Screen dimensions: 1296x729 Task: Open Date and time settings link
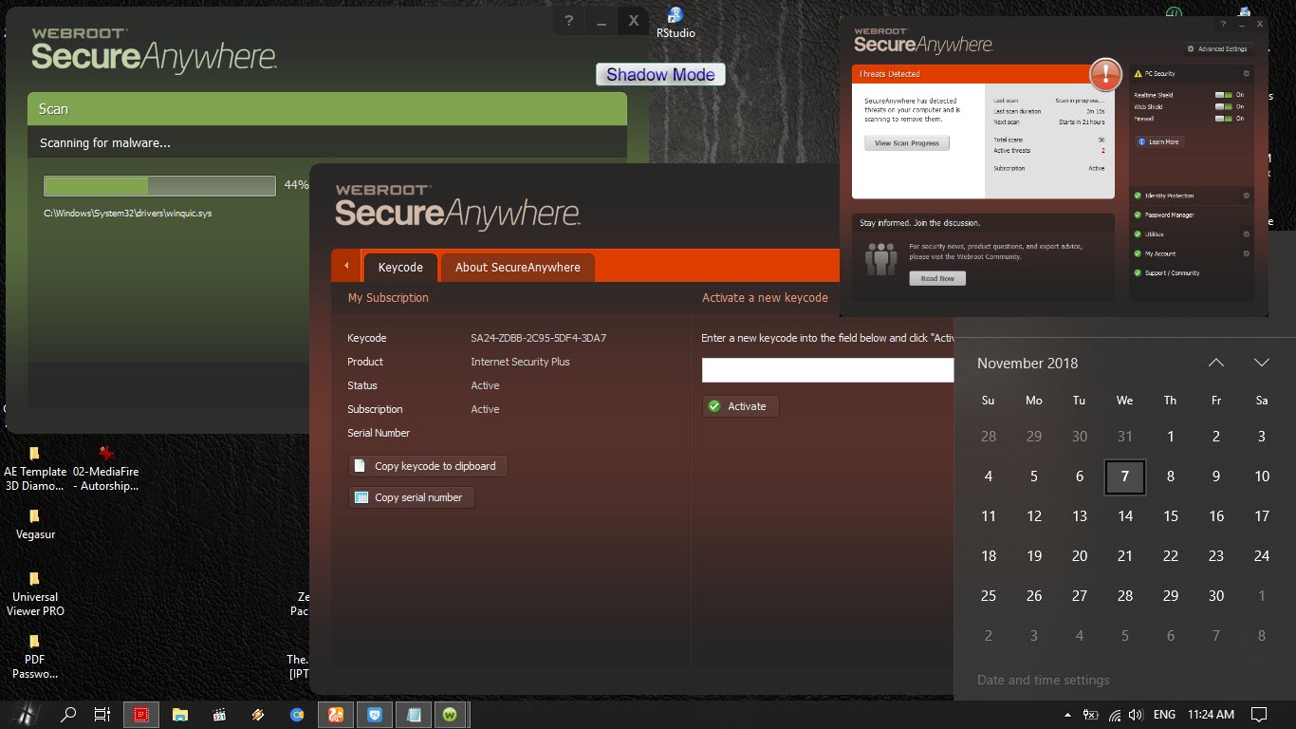coord(1043,680)
